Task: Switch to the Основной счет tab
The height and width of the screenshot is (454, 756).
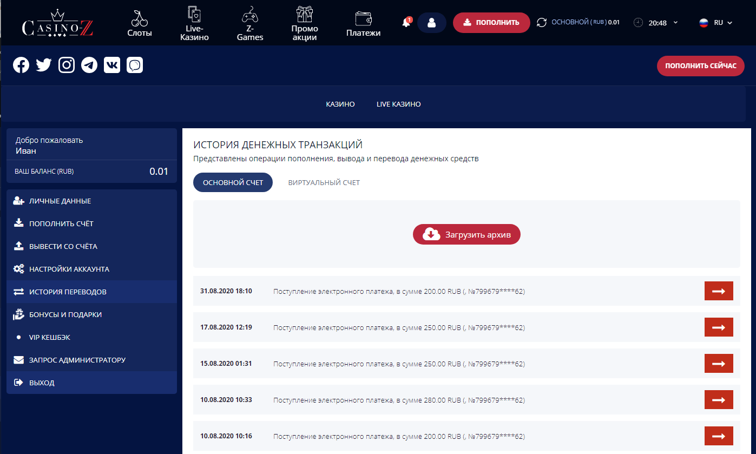Action: tap(233, 183)
